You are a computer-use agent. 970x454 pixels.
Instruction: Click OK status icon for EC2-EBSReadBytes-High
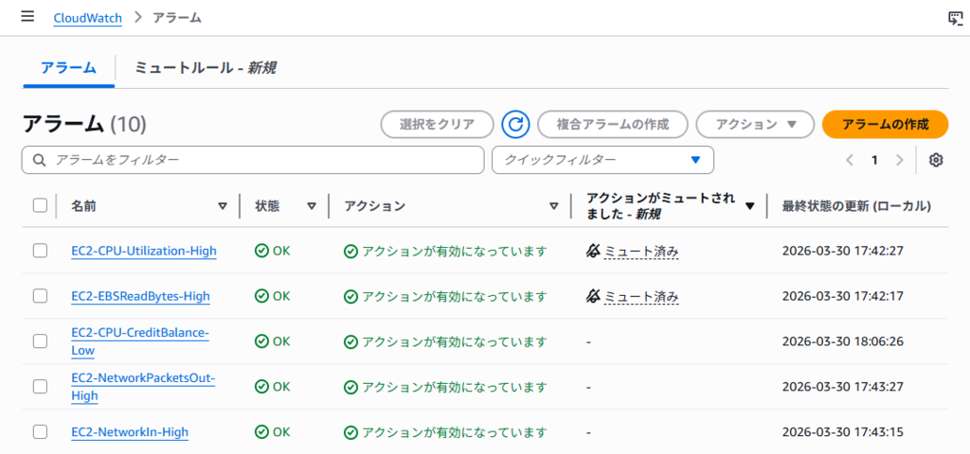click(261, 296)
